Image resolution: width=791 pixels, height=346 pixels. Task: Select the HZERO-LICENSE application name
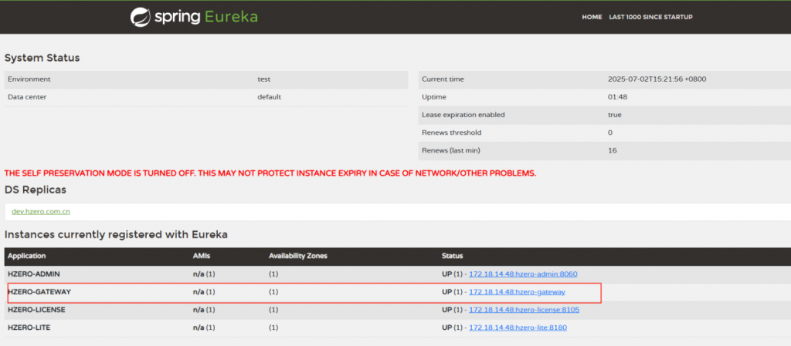tap(36, 310)
